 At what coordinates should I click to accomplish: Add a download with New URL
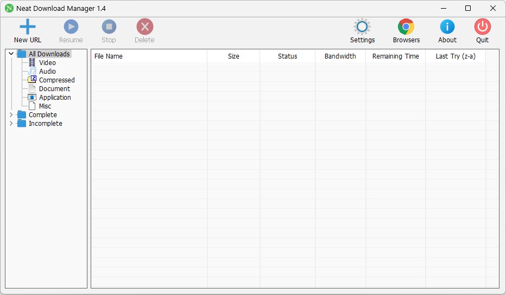28,31
